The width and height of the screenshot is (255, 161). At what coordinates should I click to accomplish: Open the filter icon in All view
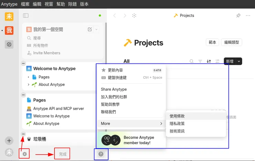(x=200, y=61)
